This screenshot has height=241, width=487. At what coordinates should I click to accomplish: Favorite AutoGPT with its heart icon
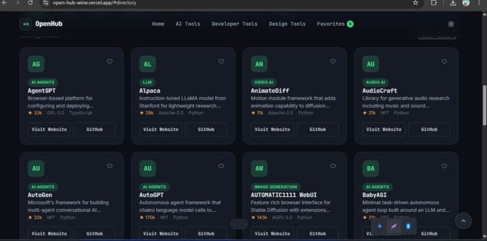tap(221, 166)
